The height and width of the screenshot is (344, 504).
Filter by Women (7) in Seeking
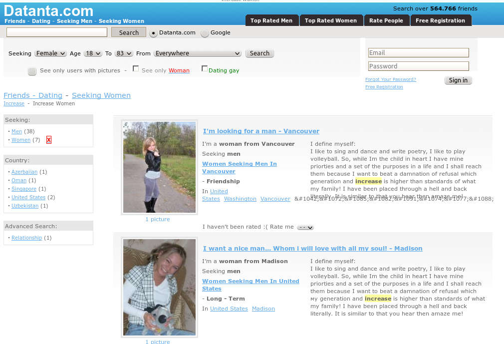[21, 140]
